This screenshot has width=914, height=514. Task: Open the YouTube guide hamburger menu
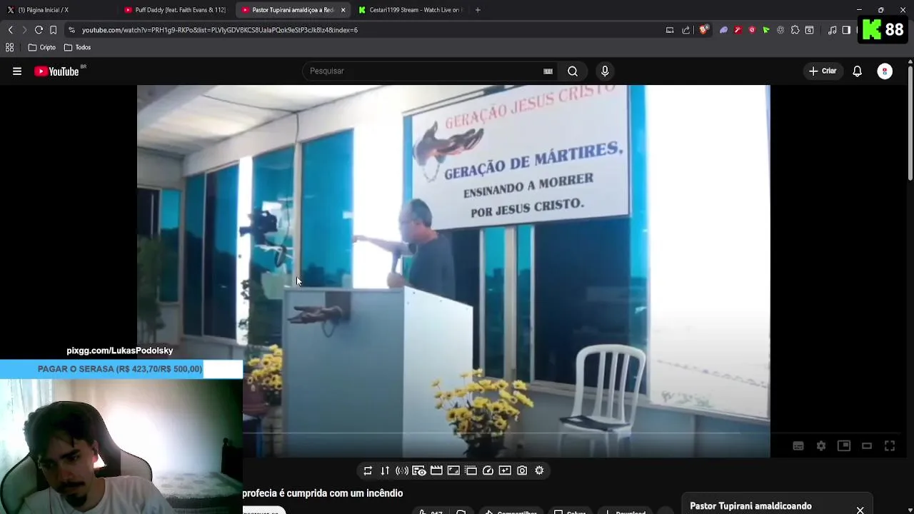(x=17, y=71)
